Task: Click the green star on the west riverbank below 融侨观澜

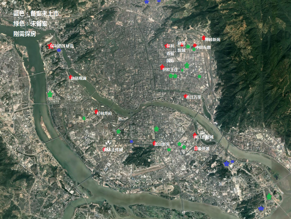Action: click(x=50, y=94)
